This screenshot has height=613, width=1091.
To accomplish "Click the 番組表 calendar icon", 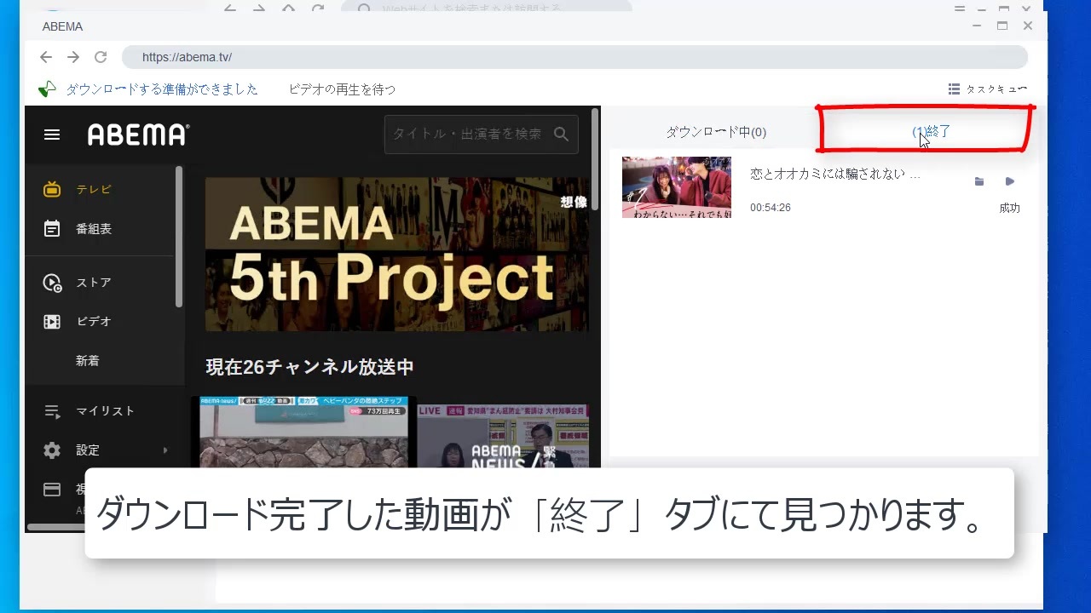I will [52, 229].
